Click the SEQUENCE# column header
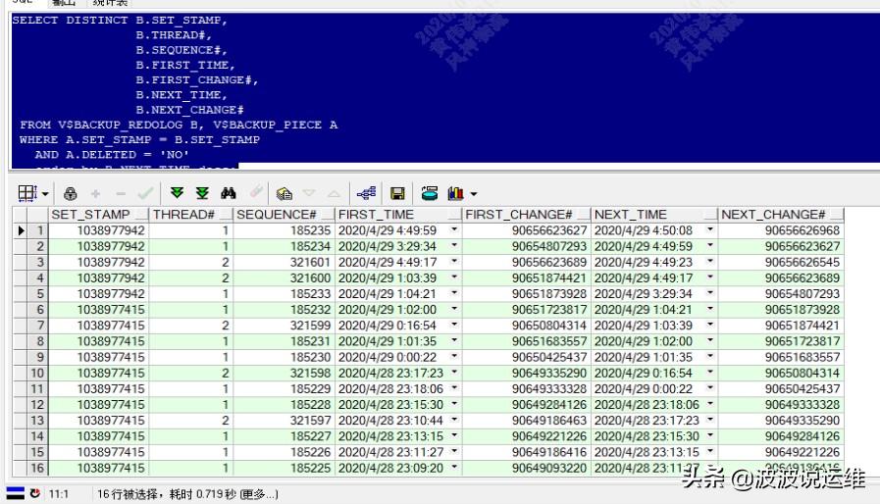The image size is (880, 504). click(276, 214)
